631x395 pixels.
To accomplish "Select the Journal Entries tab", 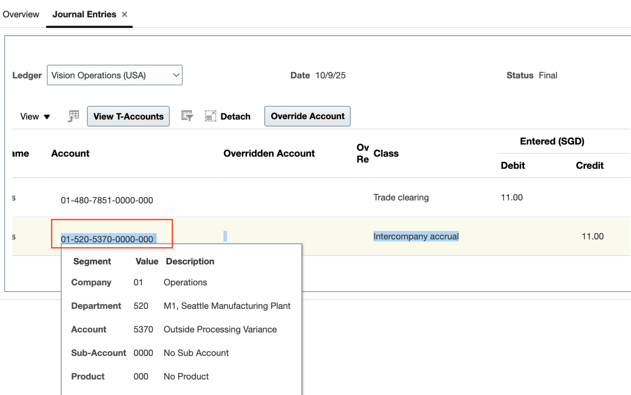I will [x=84, y=14].
